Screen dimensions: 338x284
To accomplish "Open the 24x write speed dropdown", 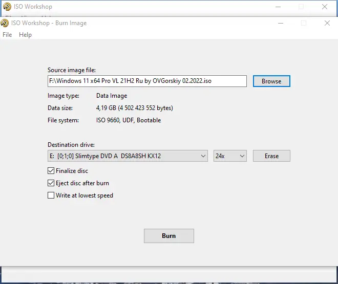I will (230, 156).
